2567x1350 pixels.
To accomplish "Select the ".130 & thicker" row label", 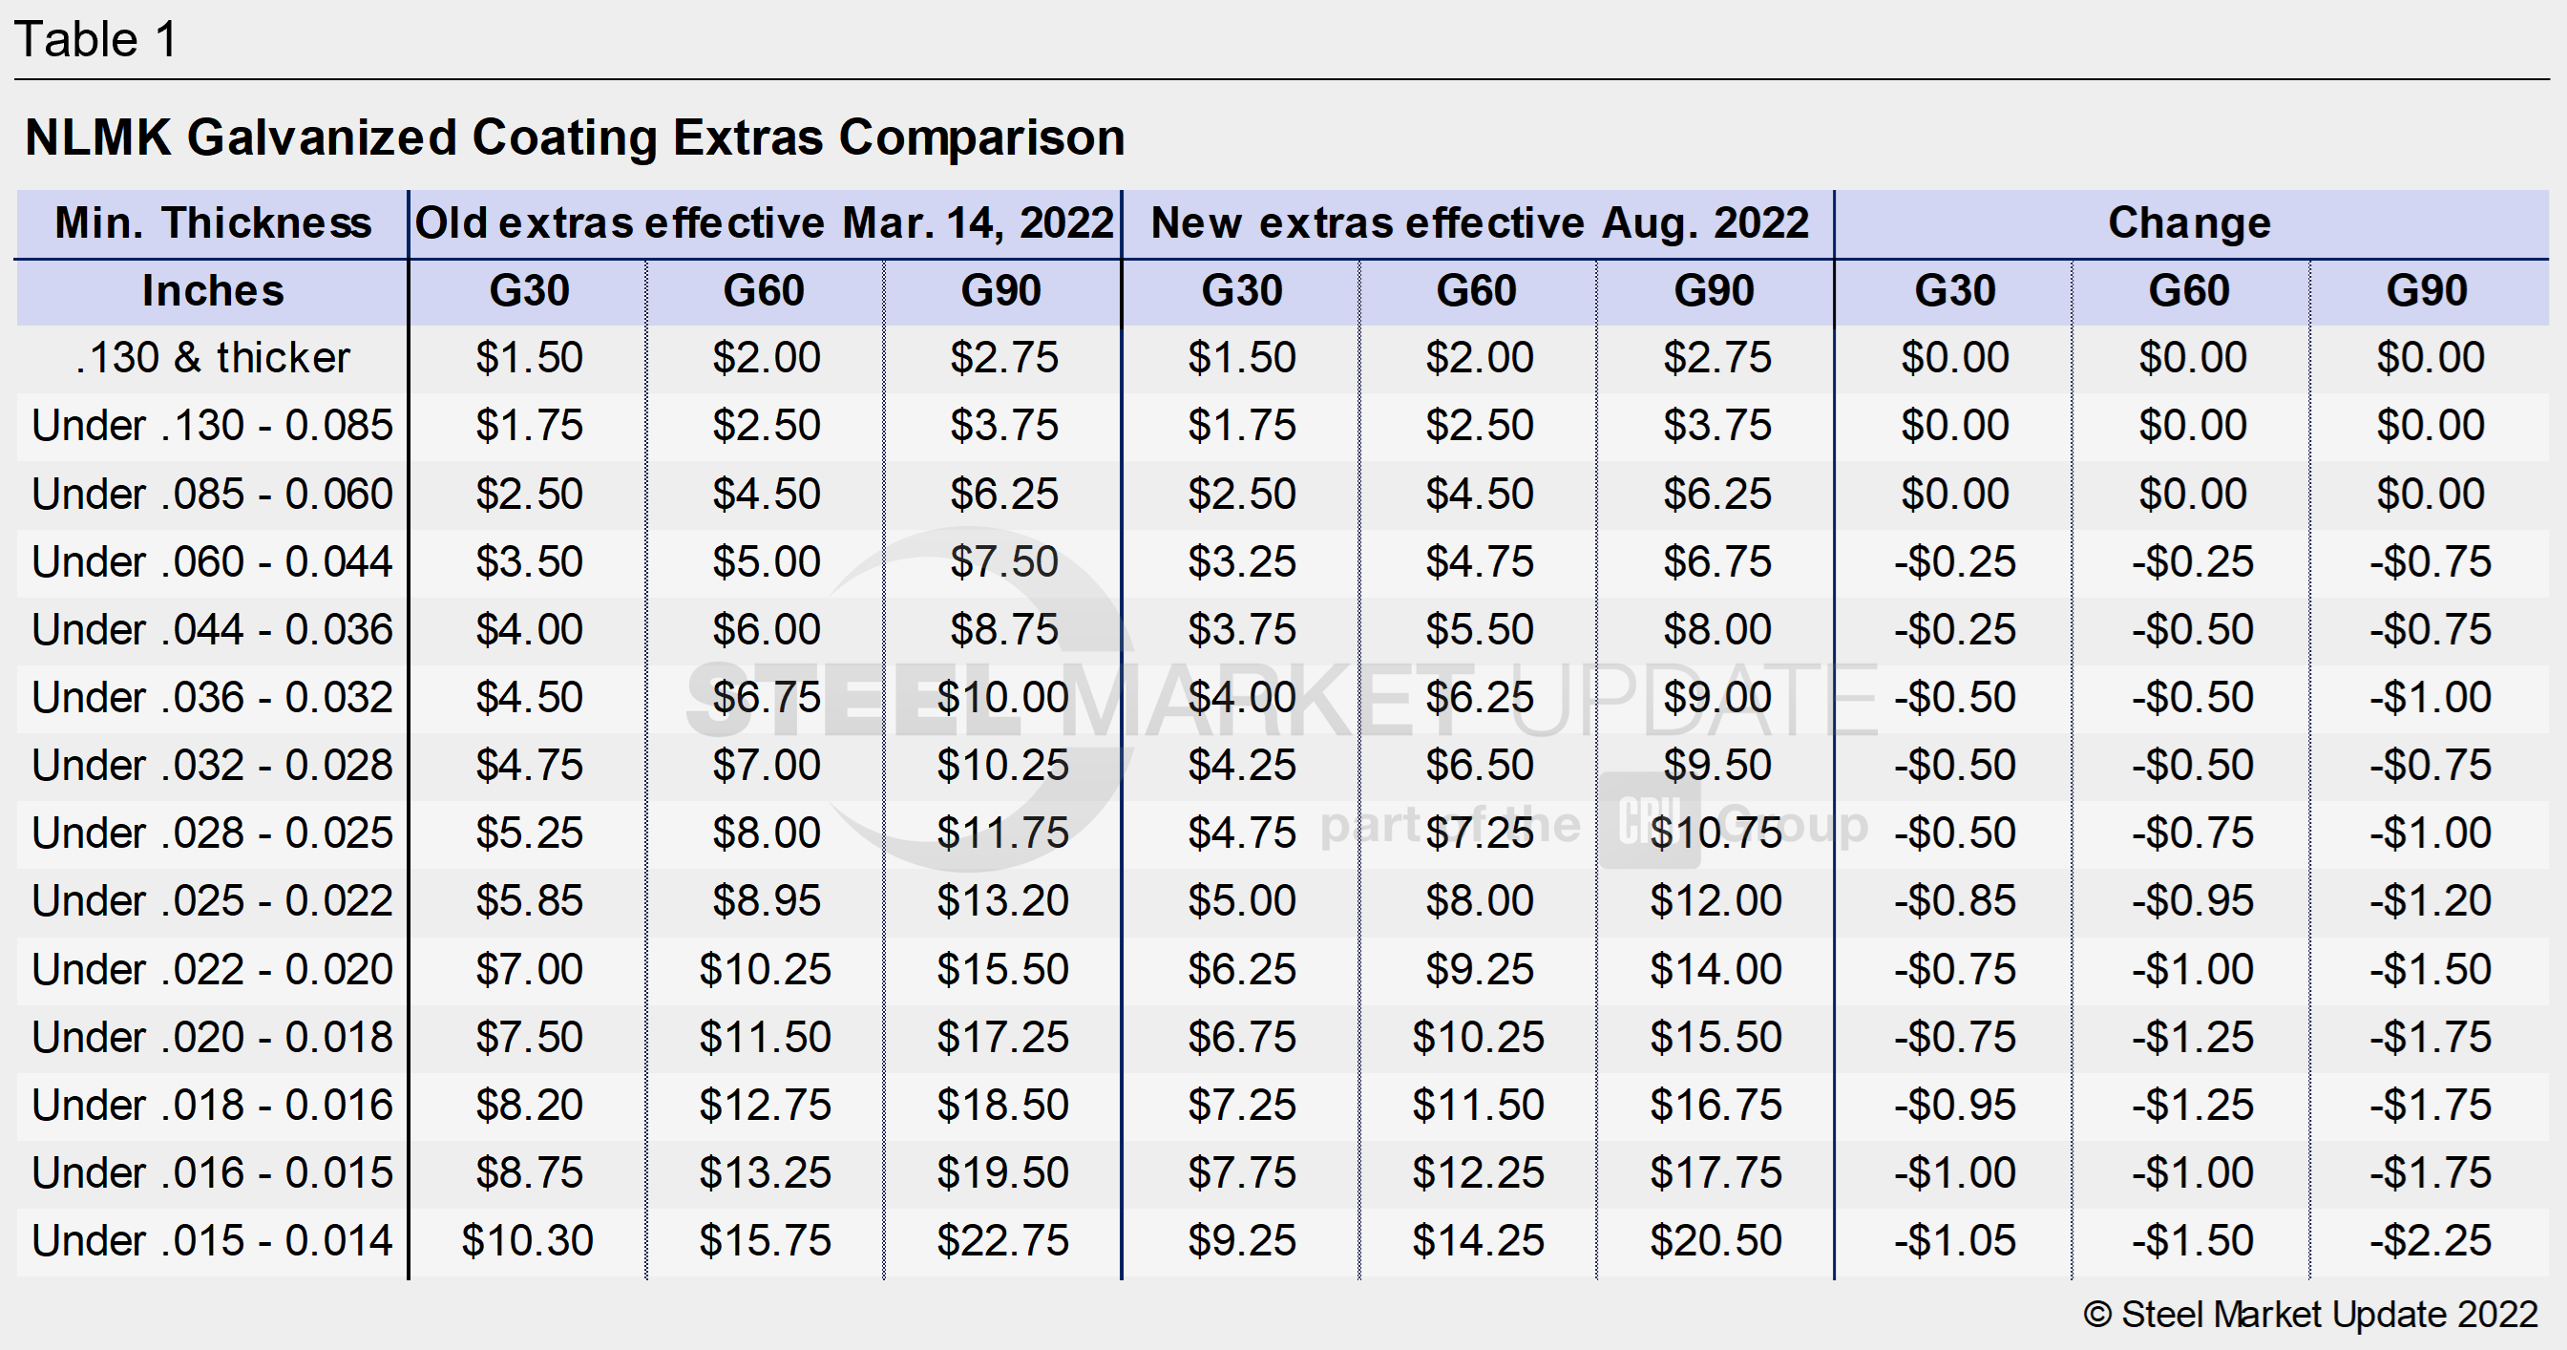I will pyautogui.click(x=212, y=358).
